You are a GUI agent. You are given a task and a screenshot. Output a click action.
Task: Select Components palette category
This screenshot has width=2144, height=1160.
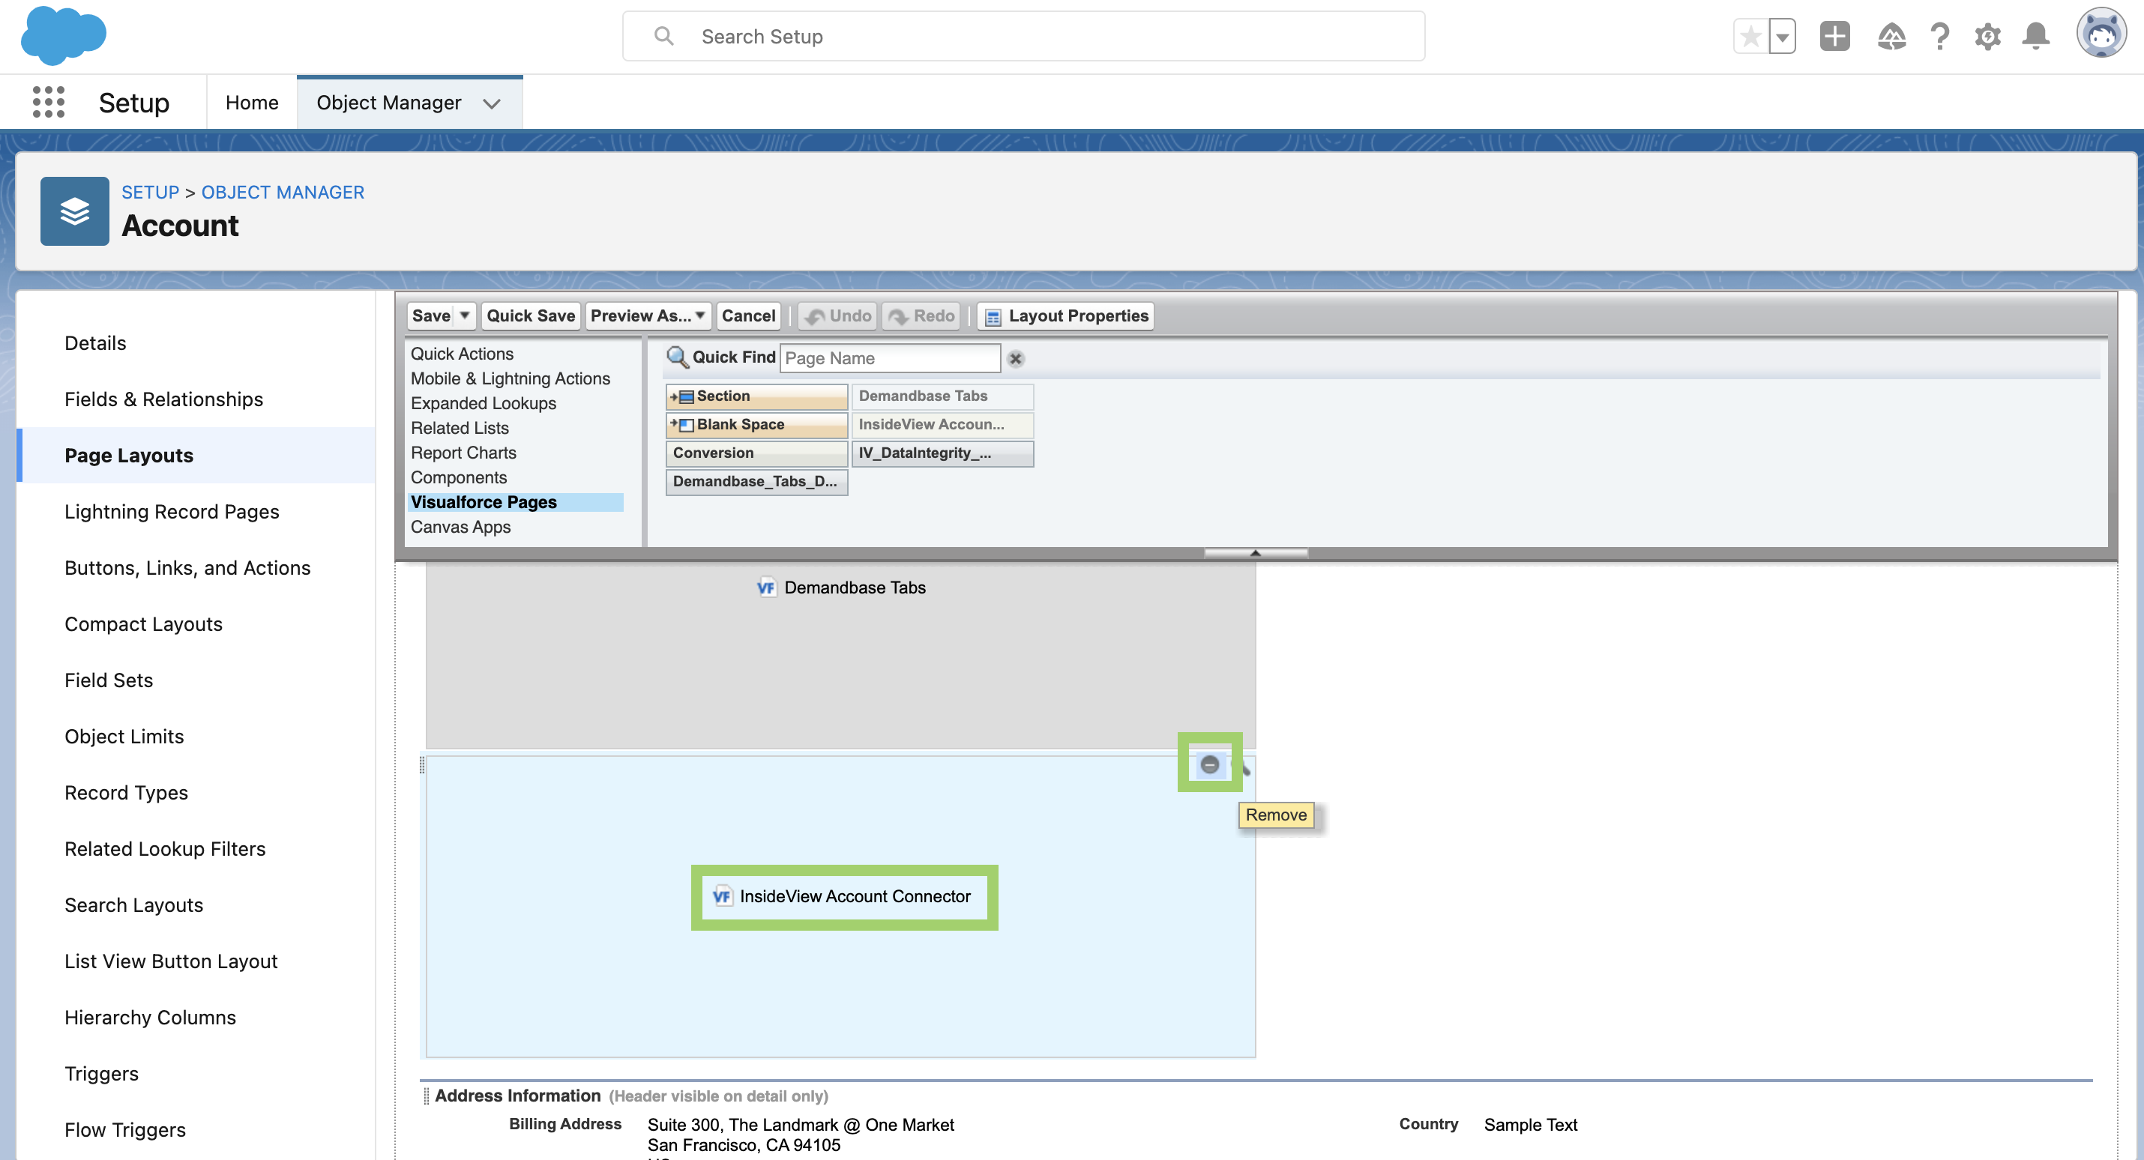click(x=458, y=477)
